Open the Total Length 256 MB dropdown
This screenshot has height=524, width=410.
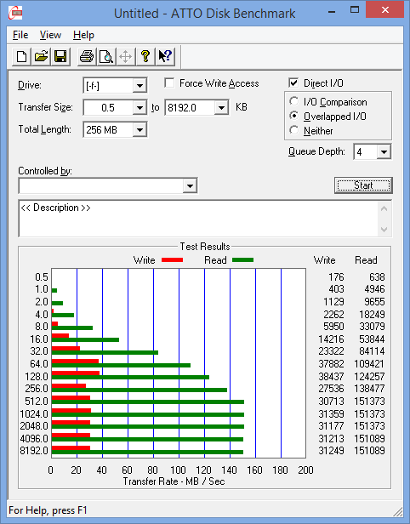140,129
